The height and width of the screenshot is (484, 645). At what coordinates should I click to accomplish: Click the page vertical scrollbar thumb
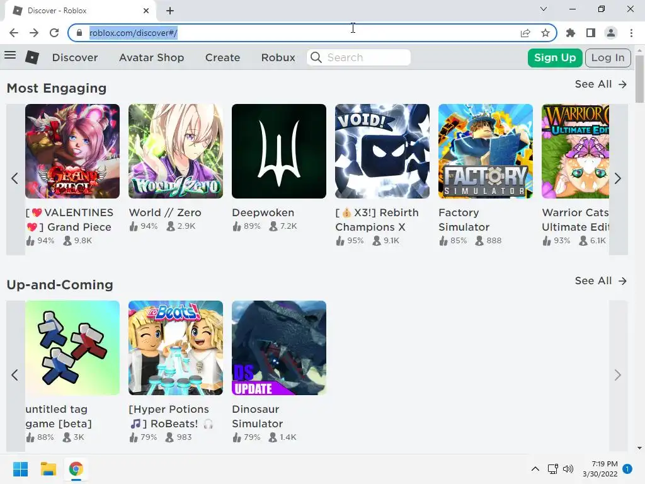[x=639, y=78]
